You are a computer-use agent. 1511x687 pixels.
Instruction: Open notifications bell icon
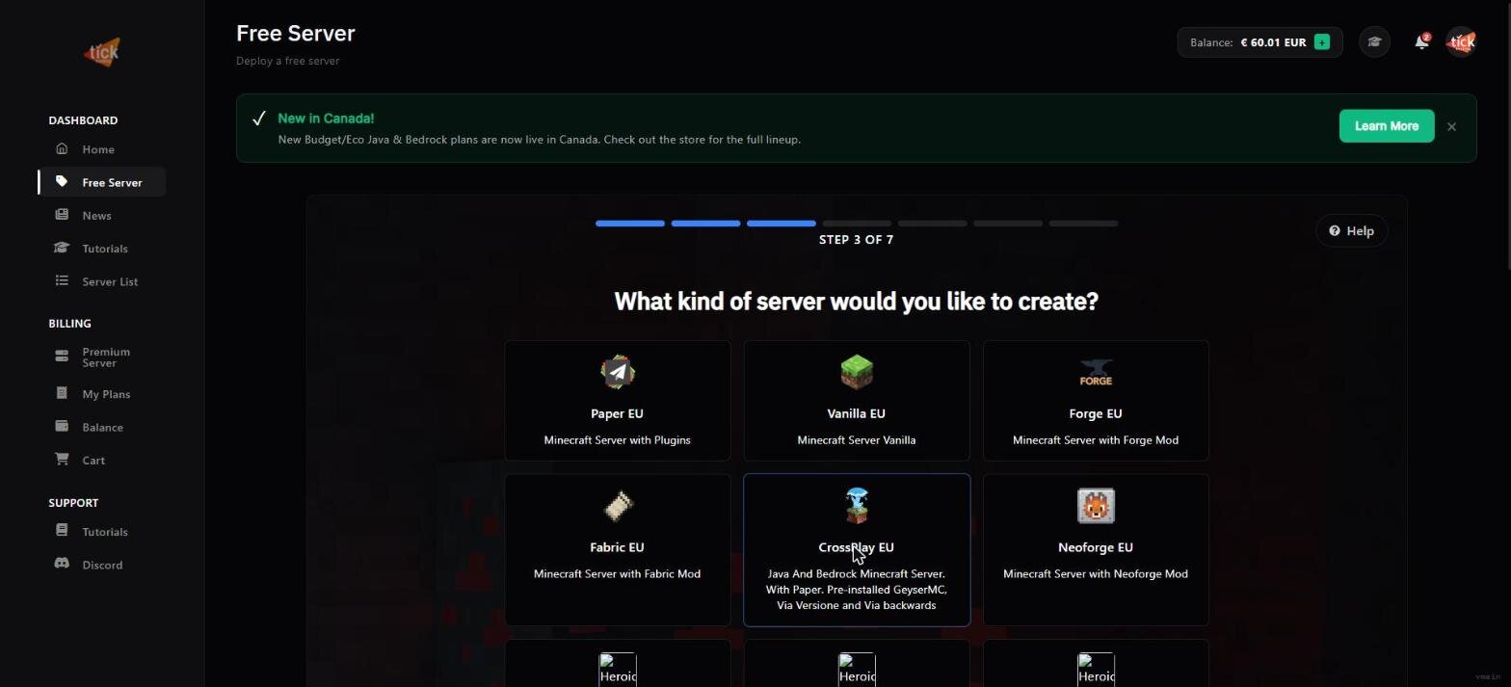point(1421,41)
